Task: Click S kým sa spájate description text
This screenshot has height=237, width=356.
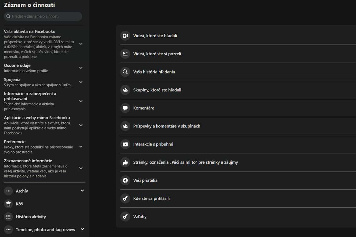Action: (38, 85)
